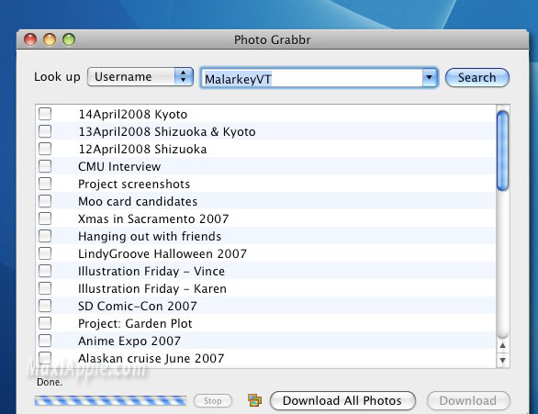Select the Hanging out with friends row
Image resolution: width=538 pixels, height=414 pixels.
pyautogui.click(x=265, y=236)
